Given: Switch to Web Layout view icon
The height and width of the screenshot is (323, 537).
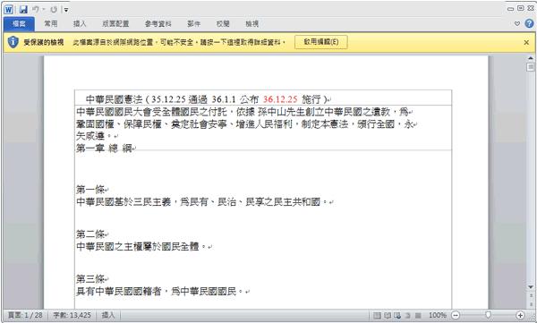Looking at the screenshot, I should [x=397, y=315].
